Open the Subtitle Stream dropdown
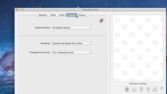 pos(71,28)
